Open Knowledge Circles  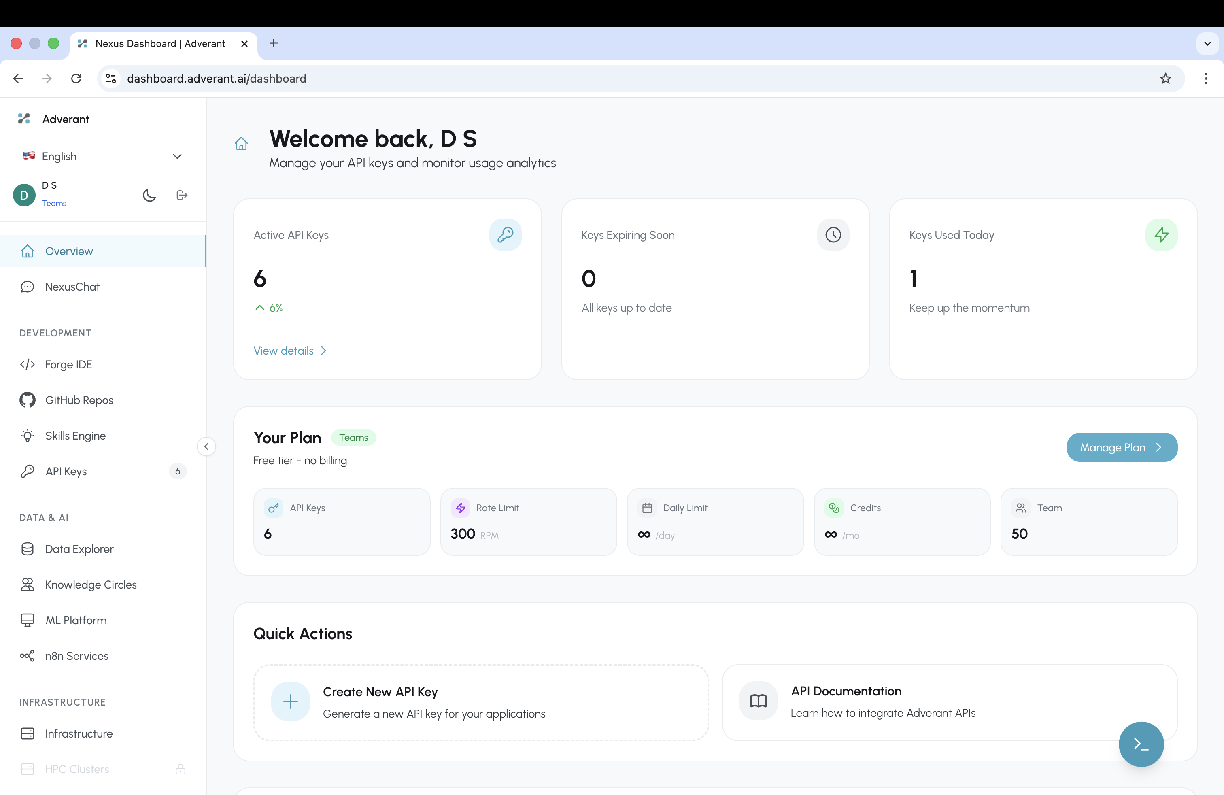[91, 585]
